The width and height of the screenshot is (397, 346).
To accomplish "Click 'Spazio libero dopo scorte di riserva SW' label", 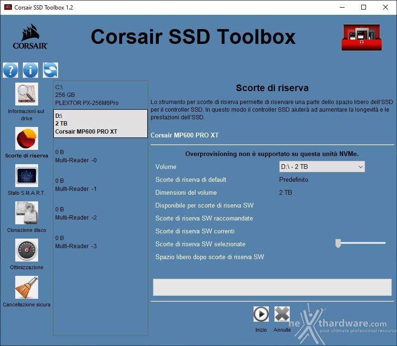I will 210,257.
